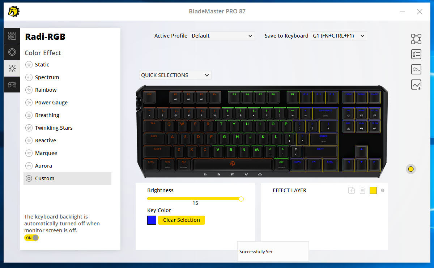Open the Save to Keyboard dropdown
The image size is (434, 268).
(339, 36)
